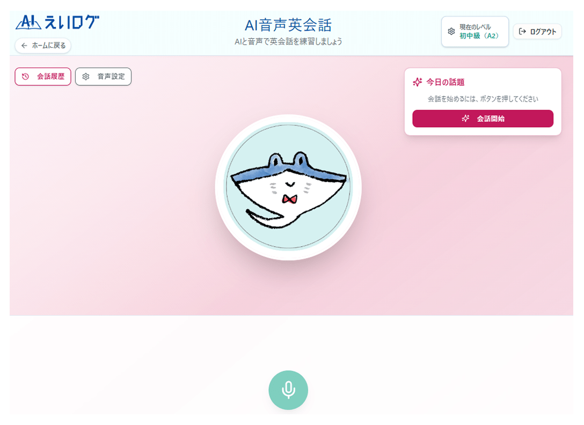Click the stingray mascot avatar

(x=288, y=187)
